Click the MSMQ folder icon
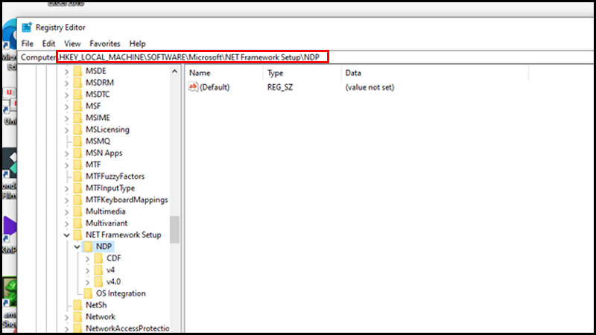 pyautogui.click(x=77, y=141)
